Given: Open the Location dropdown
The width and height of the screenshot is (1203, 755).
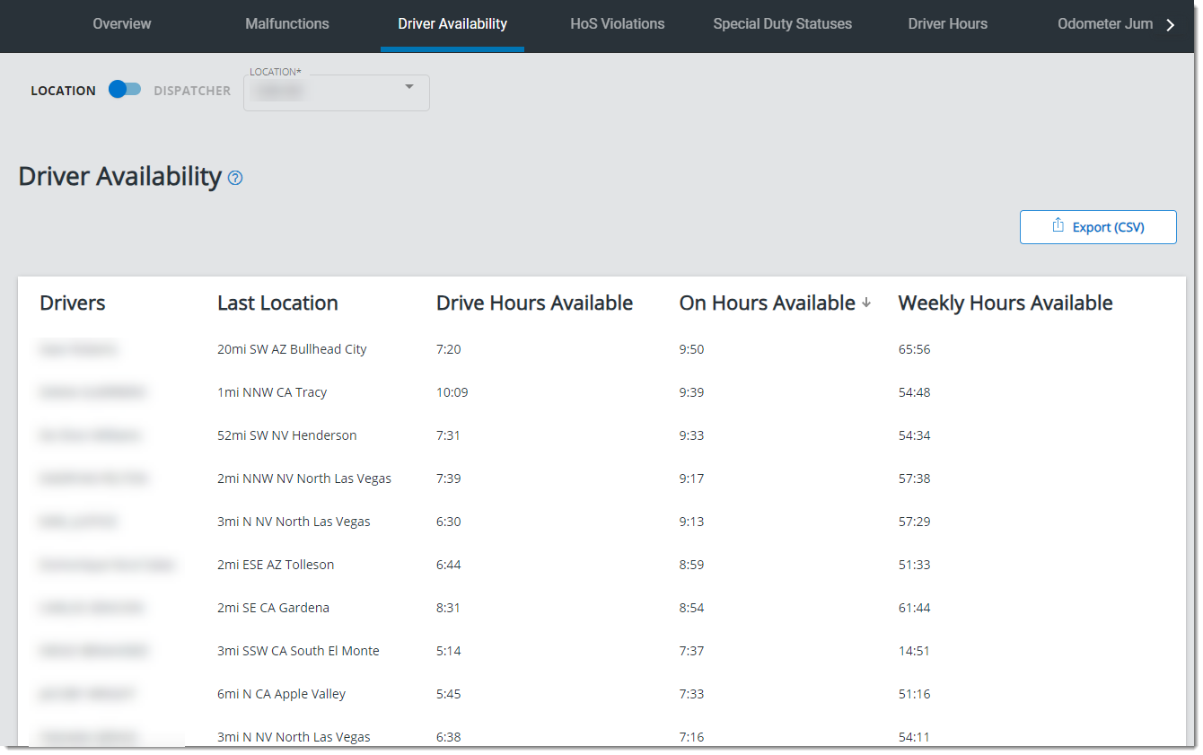Looking at the screenshot, I should tap(337, 92).
